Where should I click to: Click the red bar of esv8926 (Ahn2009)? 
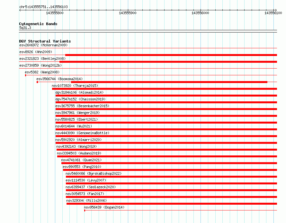[x=171, y=55]
